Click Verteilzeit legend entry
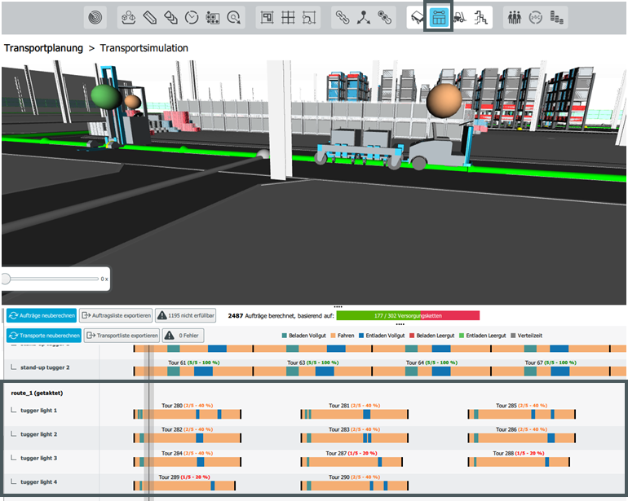Screen dimensions: 628x501 [x=526, y=336]
